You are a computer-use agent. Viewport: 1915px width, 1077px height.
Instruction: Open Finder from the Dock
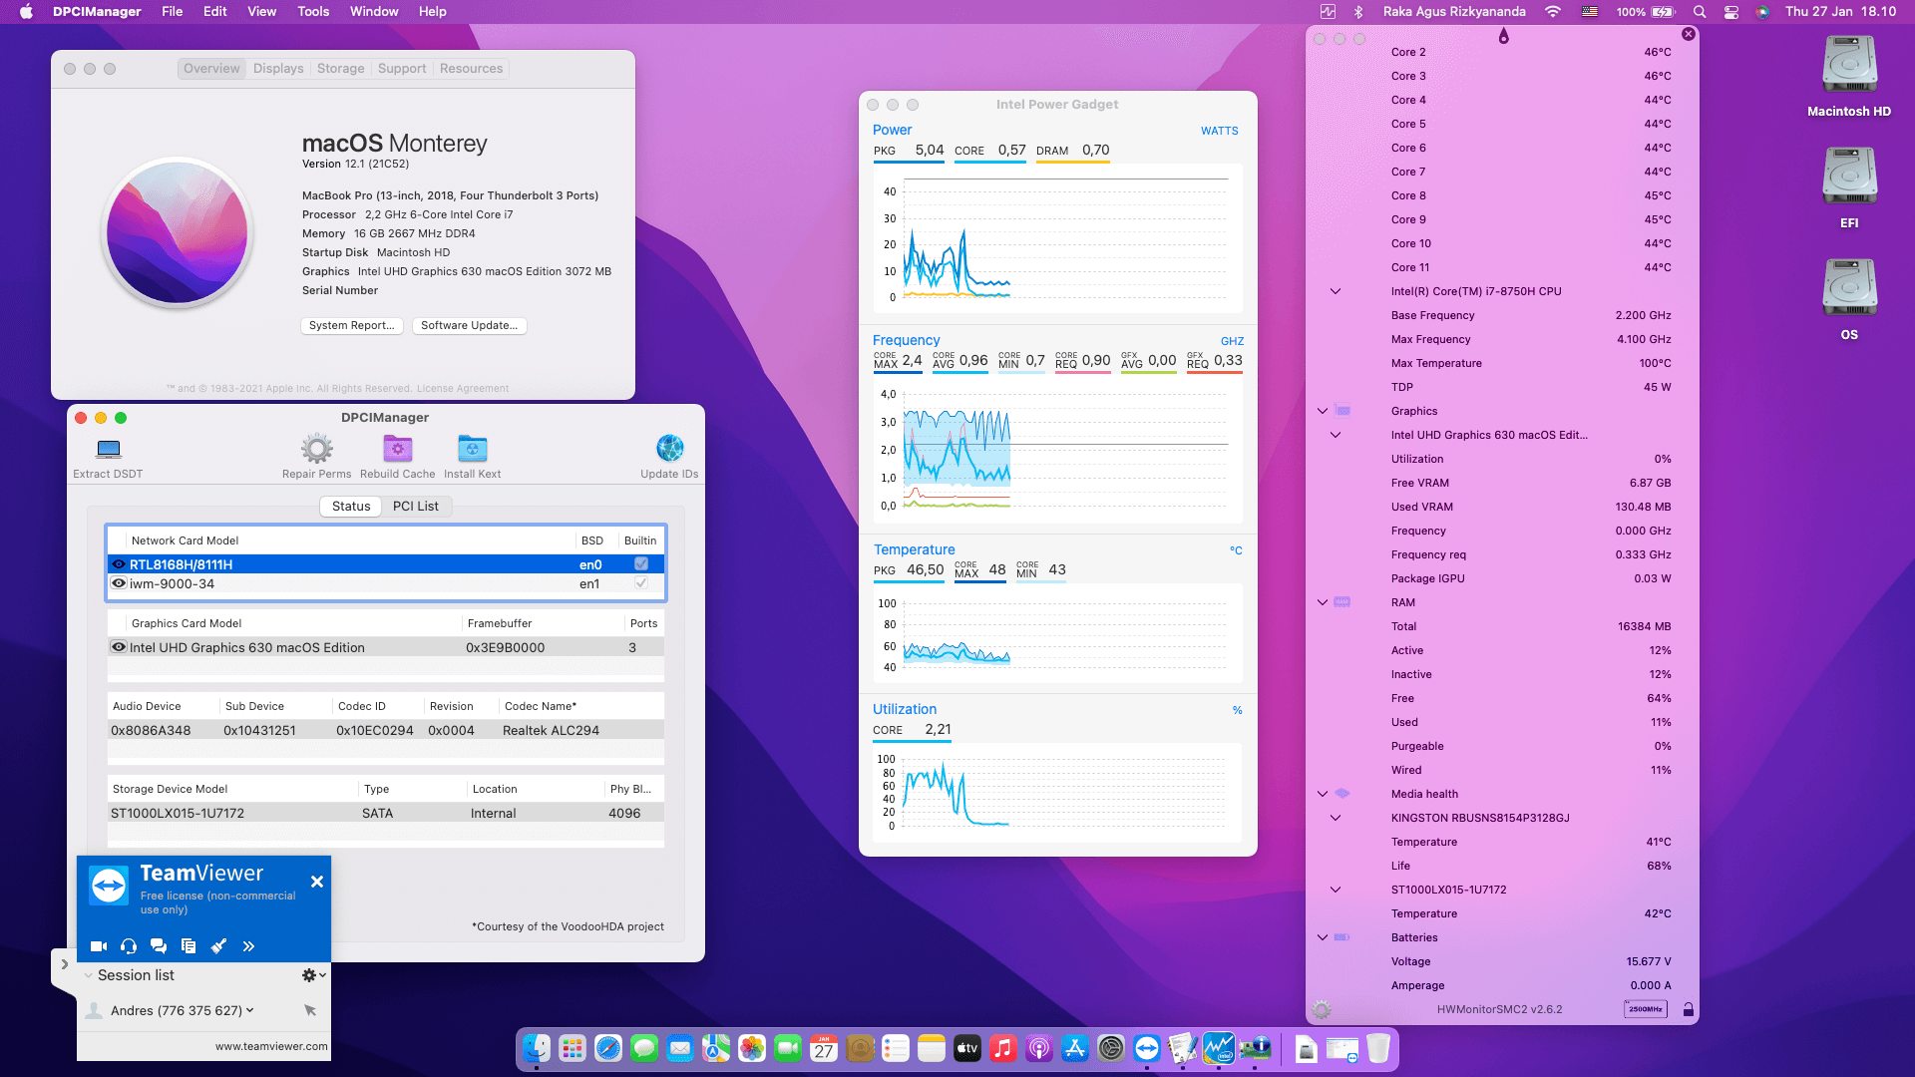[537, 1048]
